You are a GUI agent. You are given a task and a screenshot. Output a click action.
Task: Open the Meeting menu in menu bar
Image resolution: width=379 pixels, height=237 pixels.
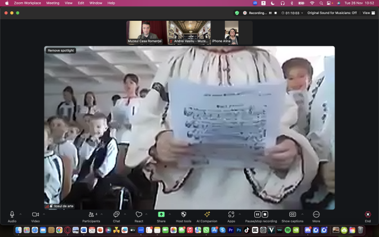pyautogui.click(x=52, y=3)
